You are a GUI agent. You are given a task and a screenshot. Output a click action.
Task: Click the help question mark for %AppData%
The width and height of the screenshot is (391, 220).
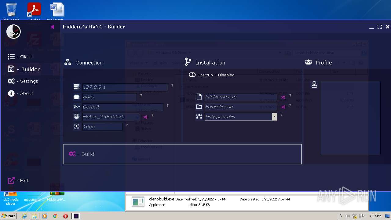[281, 115]
